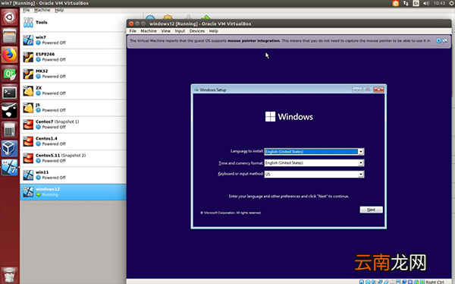Viewport: 455px width, 284px height.
Task: Click the win11 VM icon in the list
Action: click(x=28, y=175)
